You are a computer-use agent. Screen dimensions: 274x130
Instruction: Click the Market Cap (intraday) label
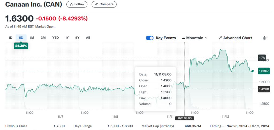pos(158,126)
